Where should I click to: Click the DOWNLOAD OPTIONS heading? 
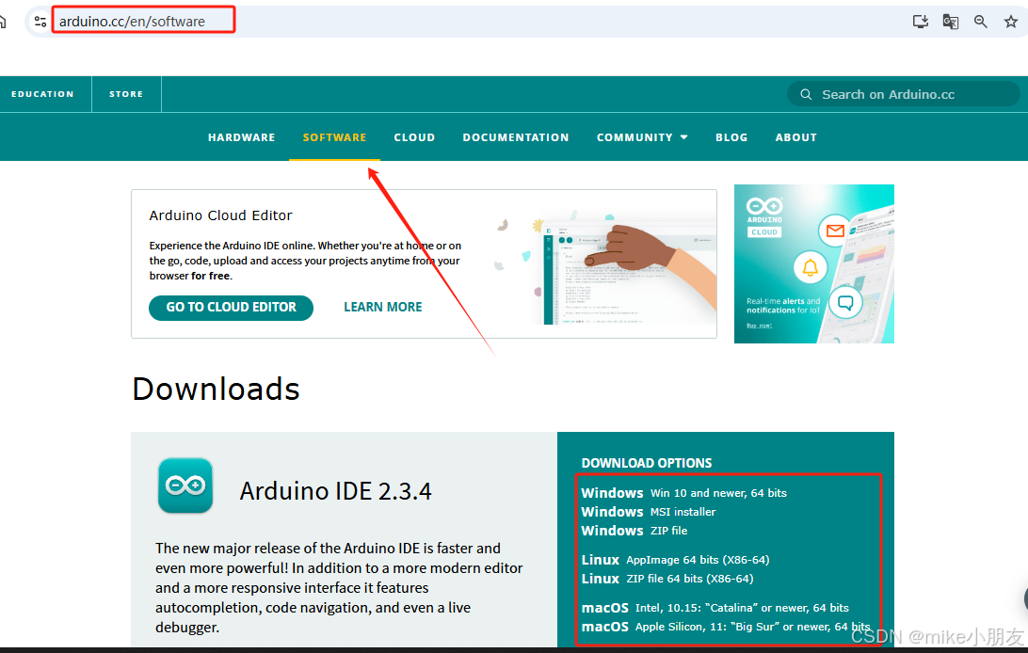tap(647, 463)
